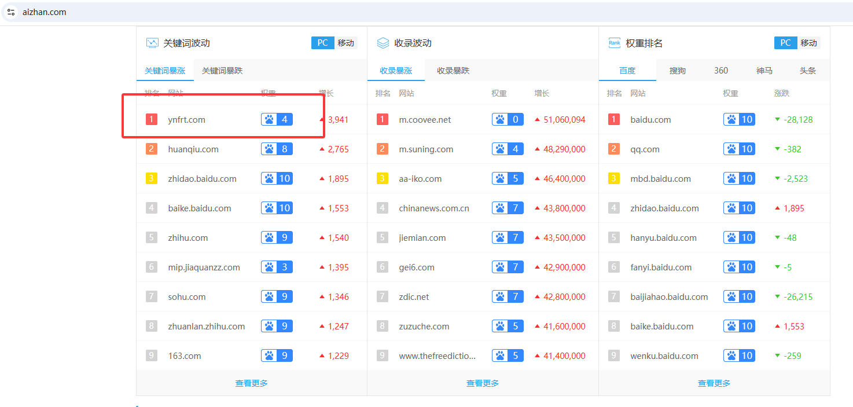Select PC toggle in 权重排名 panel

[x=786, y=43]
